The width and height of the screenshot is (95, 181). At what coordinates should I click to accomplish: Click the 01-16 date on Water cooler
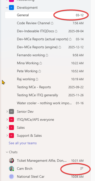(80, 103)
